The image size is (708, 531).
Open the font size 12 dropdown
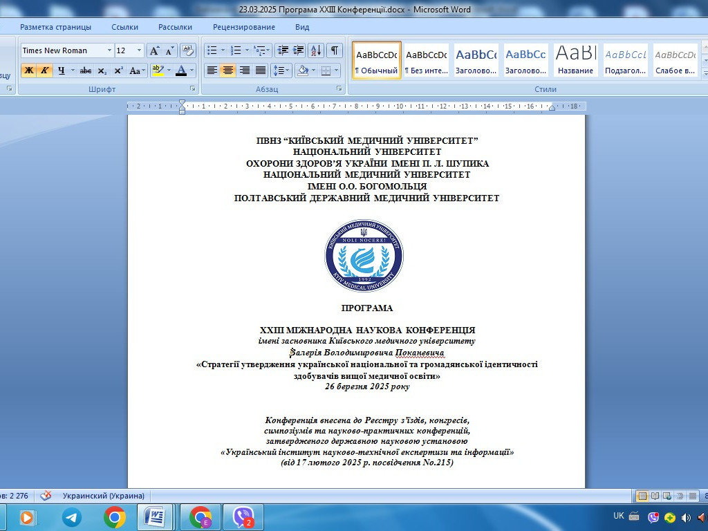click(x=139, y=50)
